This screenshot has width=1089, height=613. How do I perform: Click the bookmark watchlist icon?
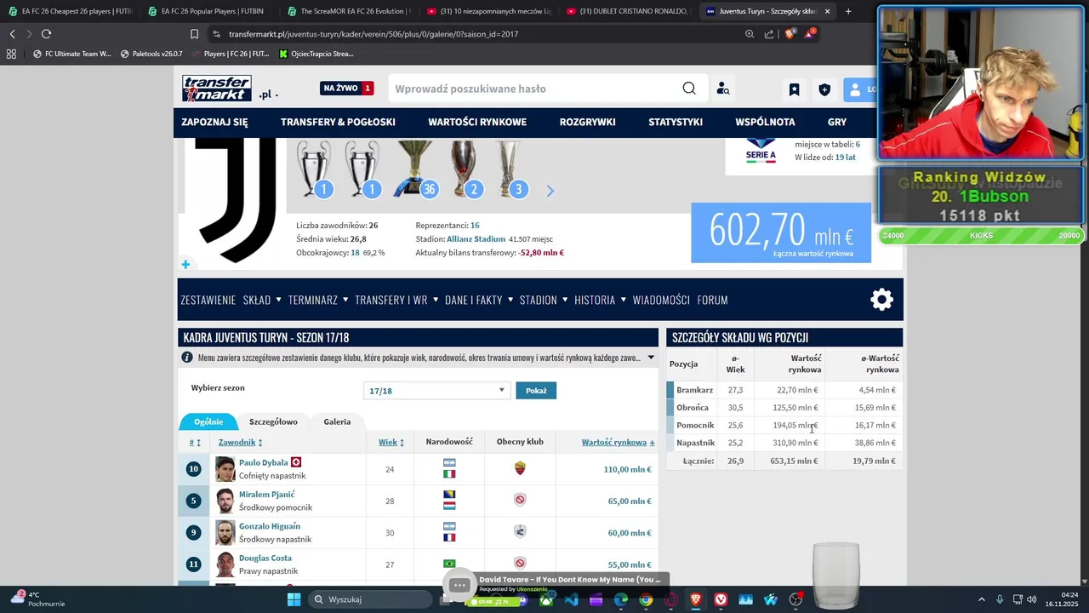[x=794, y=89]
